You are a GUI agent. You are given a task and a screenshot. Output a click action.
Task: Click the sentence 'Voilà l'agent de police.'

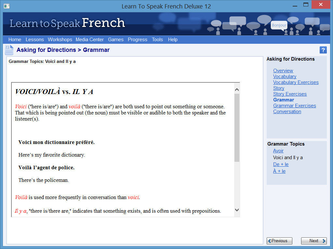coord(47,168)
